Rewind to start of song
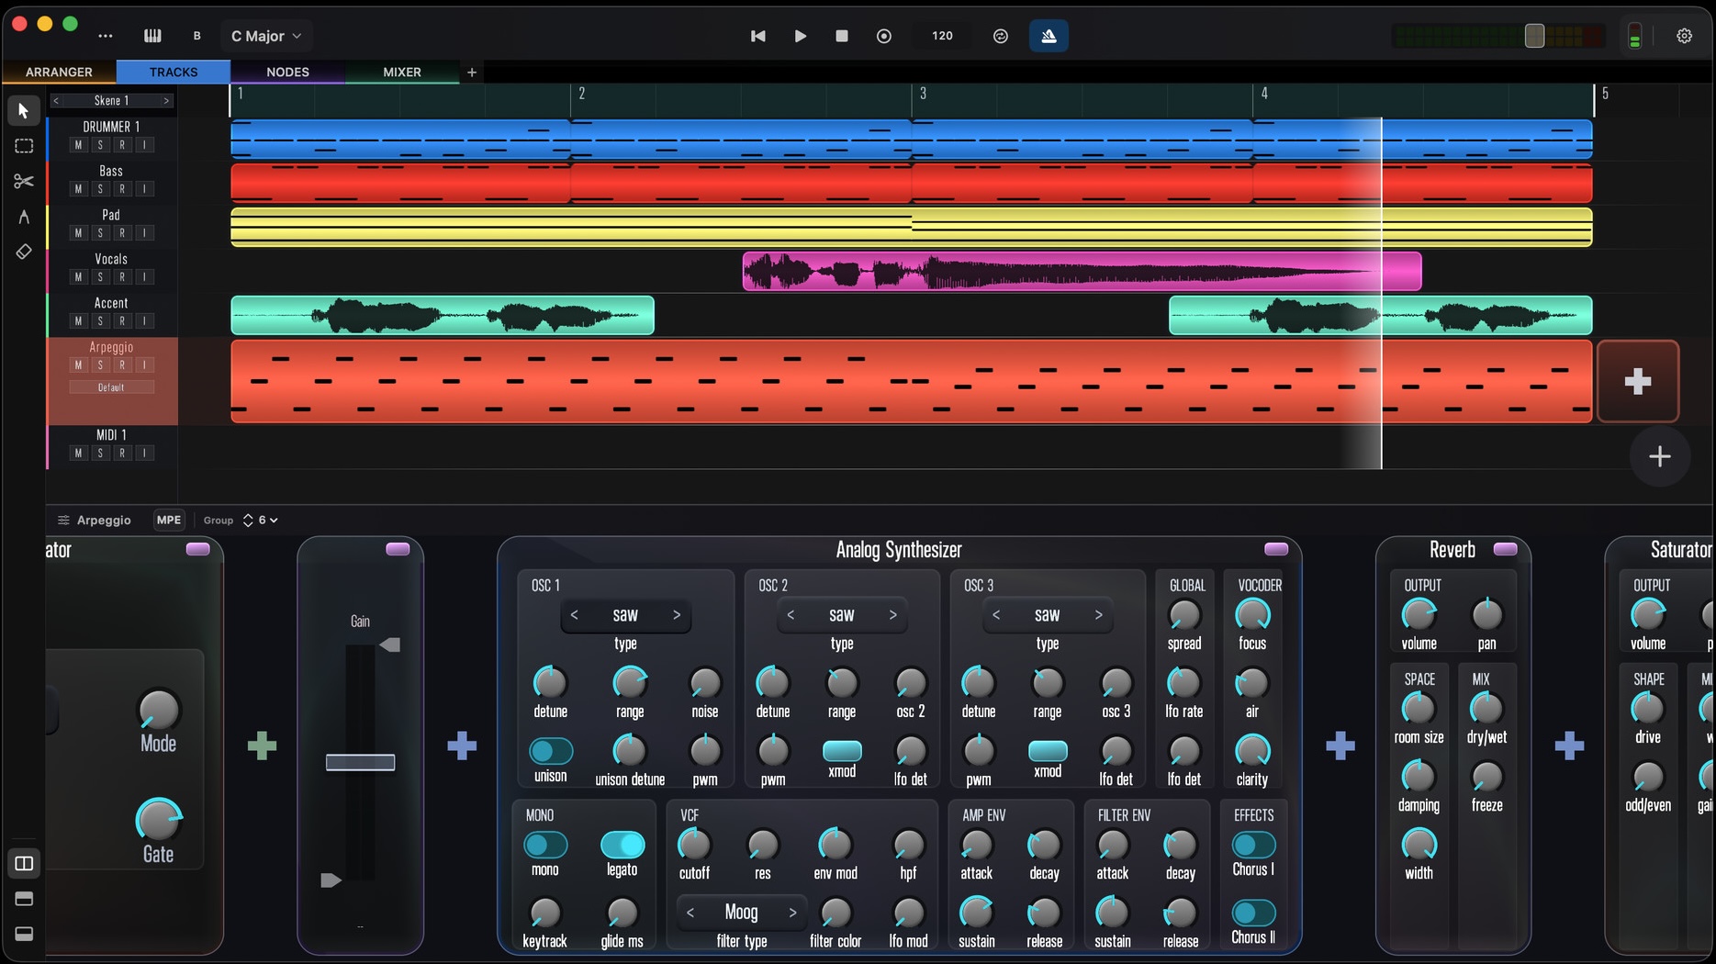Viewport: 1716px width, 964px height. click(x=757, y=36)
